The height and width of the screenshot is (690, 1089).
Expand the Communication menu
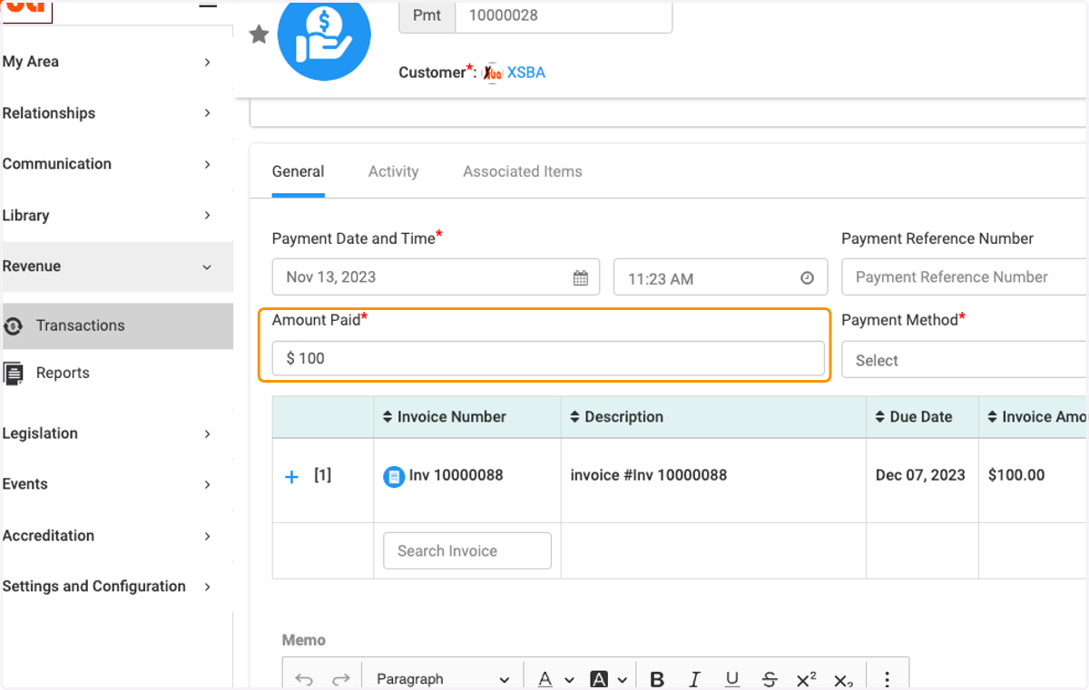[207, 164]
